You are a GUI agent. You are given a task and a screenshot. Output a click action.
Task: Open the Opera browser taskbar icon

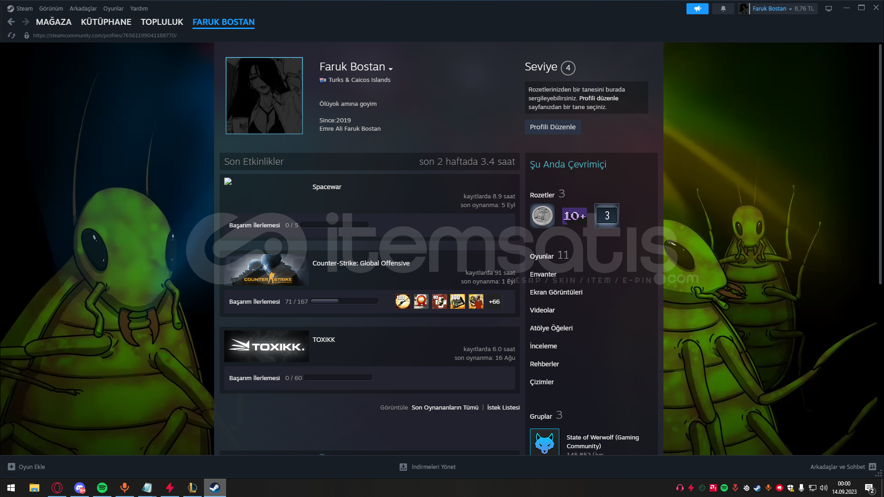57,488
